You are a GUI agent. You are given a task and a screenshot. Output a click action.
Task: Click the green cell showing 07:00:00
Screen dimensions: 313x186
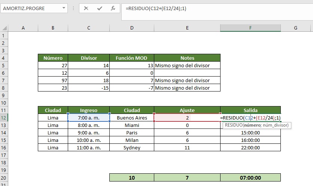pos(250,178)
